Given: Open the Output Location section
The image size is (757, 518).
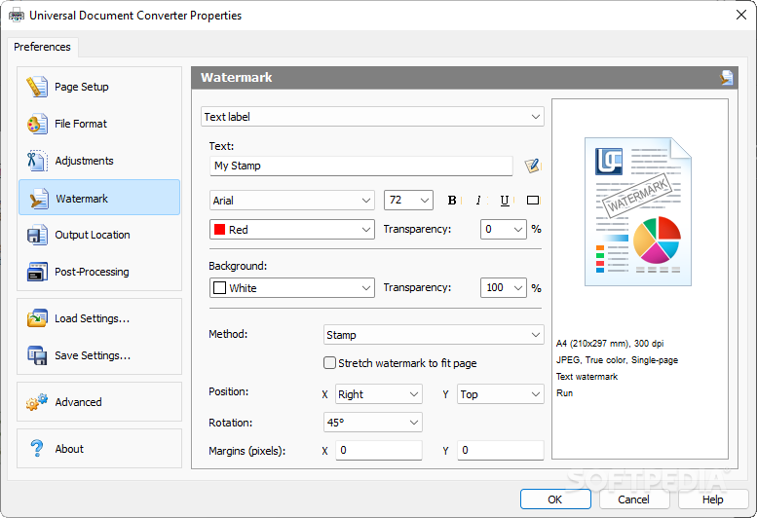Looking at the screenshot, I should click(x=99, y=235).
